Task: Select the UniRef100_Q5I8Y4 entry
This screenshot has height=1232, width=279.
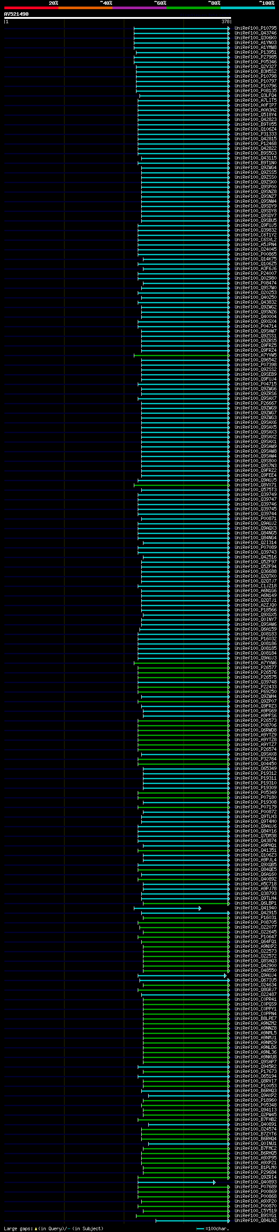Action: pyautogui.click(x=255, y=115)
